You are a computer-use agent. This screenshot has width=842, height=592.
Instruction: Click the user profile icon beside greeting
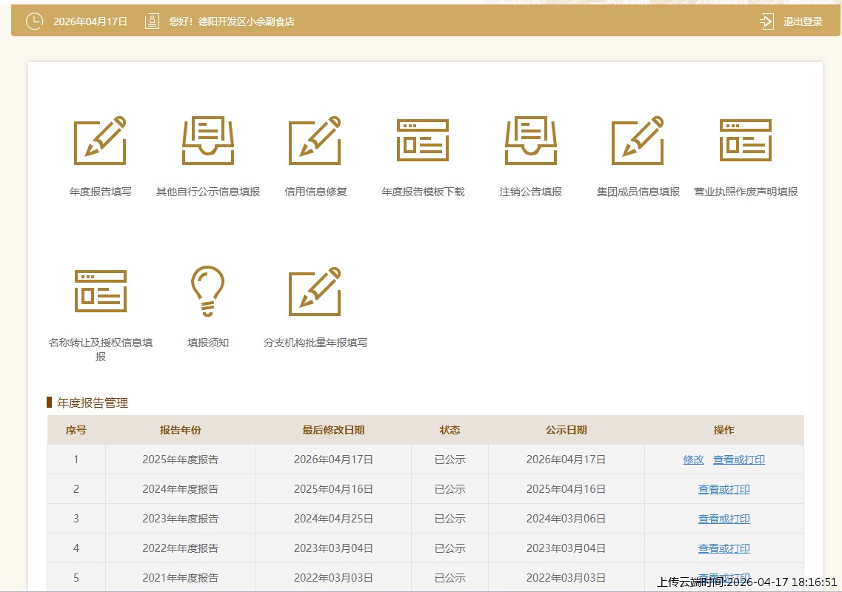[x=152, y=21]
